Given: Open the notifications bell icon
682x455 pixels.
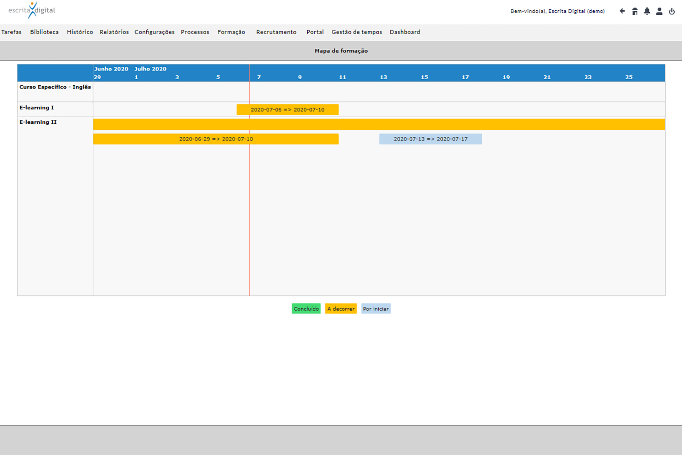Looking at the screenshot, I should pos(647,11).
